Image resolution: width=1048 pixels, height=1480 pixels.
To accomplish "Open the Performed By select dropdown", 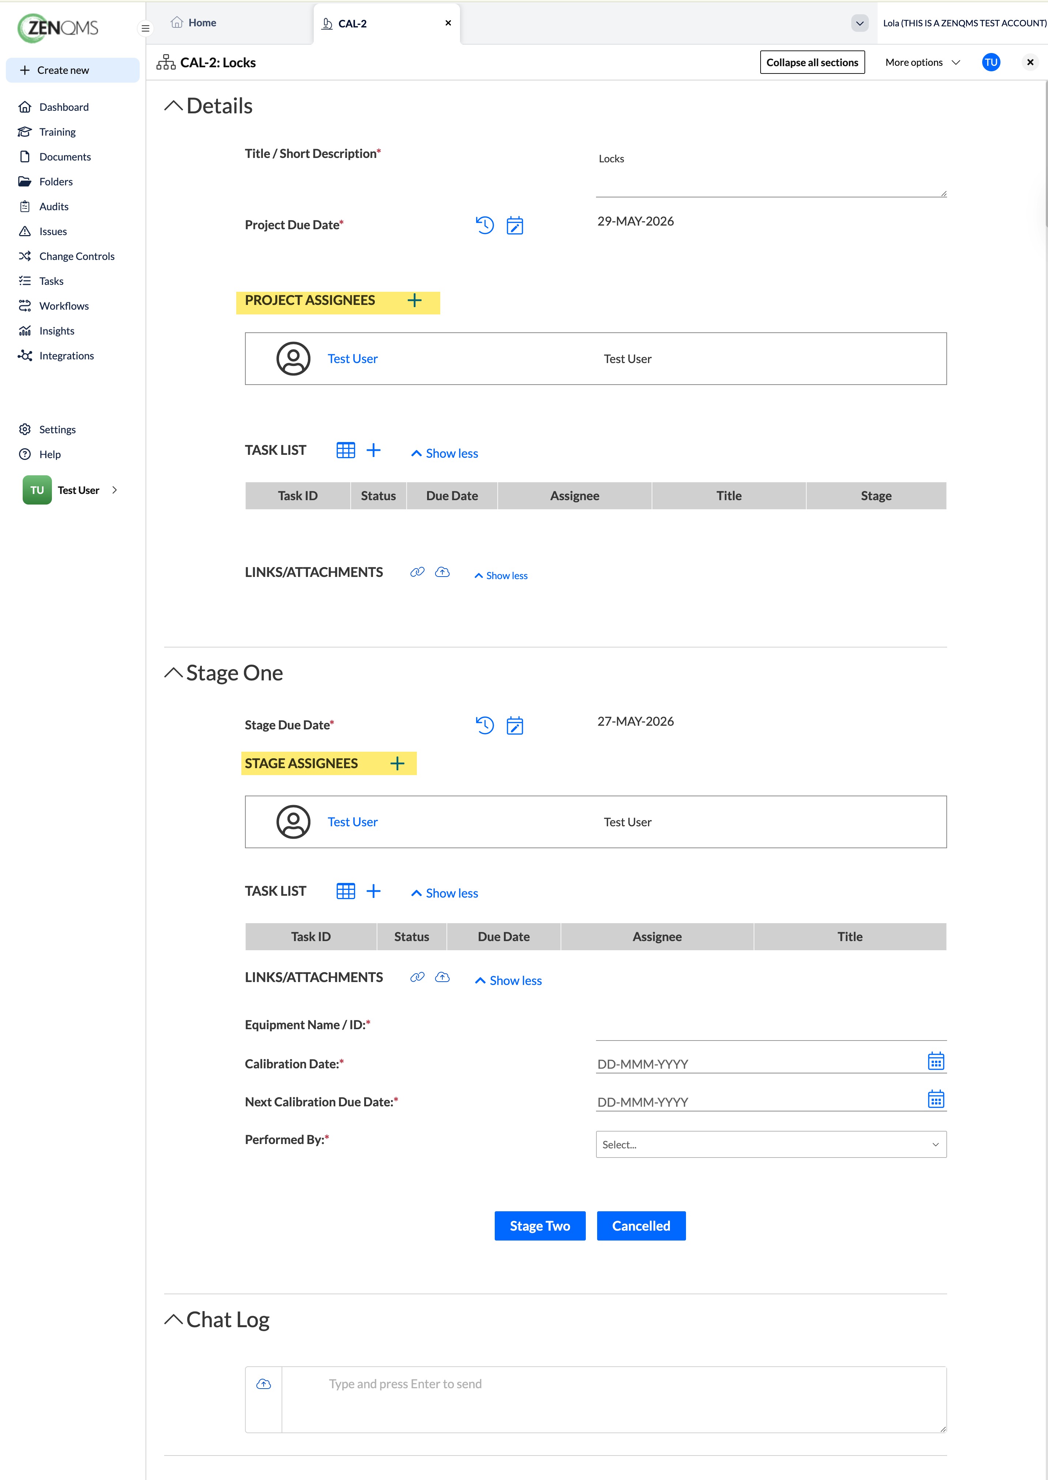I will tap(771, 1144).
